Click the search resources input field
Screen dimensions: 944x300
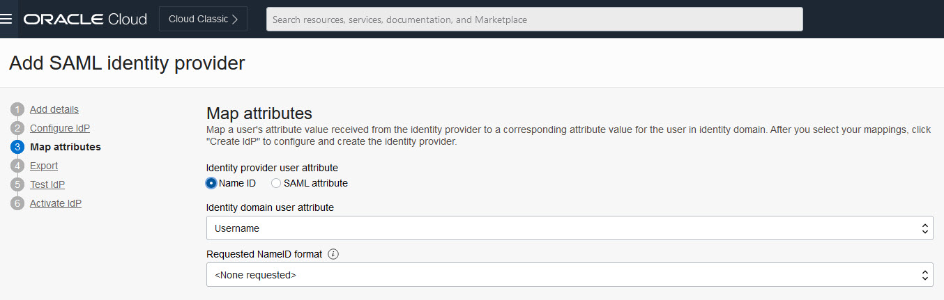tap(535, 19)
